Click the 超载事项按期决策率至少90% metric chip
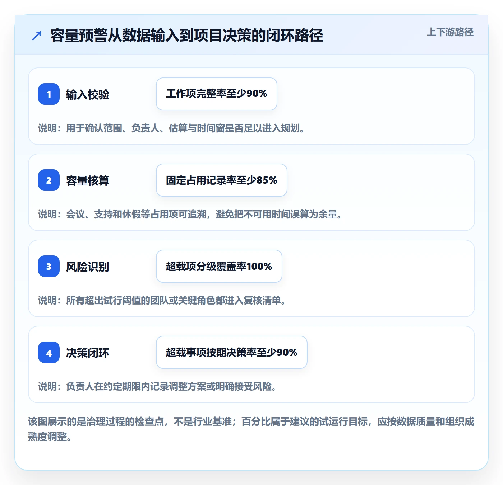This screenshot has width=503, height=485. click(232, 352)
